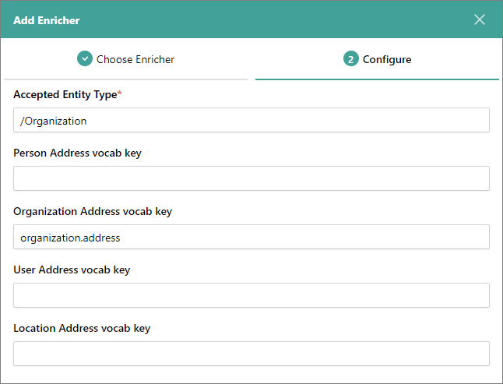
Task: Click the step 2 number badge
Action: [x=351, y=59]
